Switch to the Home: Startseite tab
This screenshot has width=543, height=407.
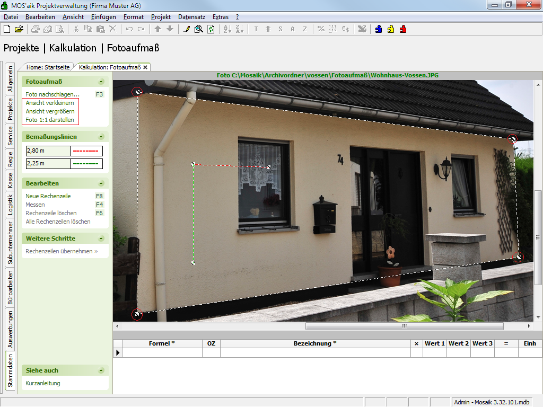coord(48,67)
